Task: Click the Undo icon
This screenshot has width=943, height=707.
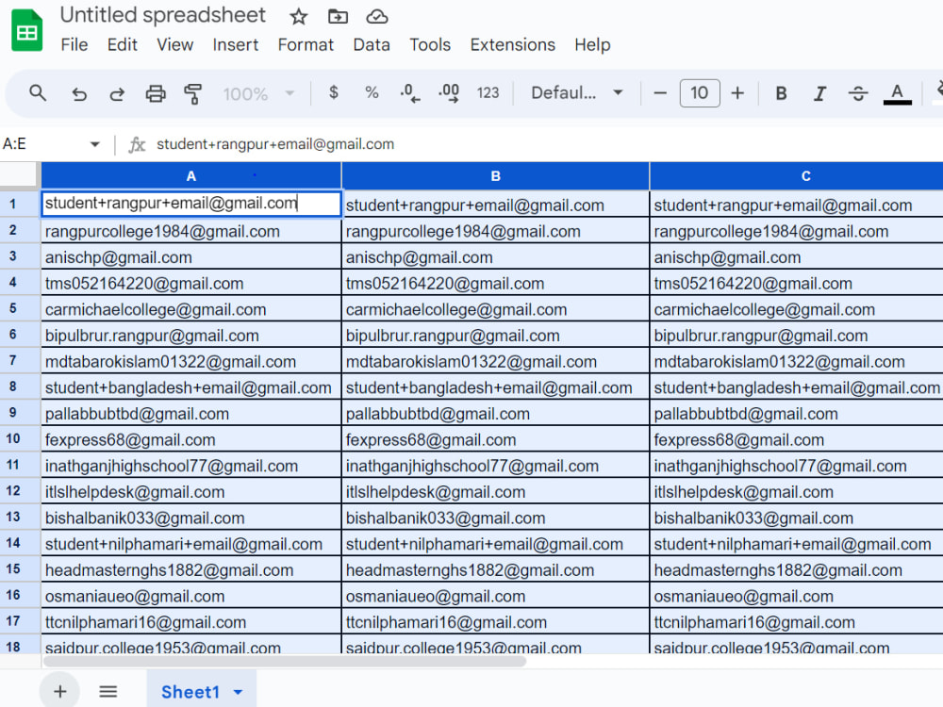Action: tap(79, 93)
